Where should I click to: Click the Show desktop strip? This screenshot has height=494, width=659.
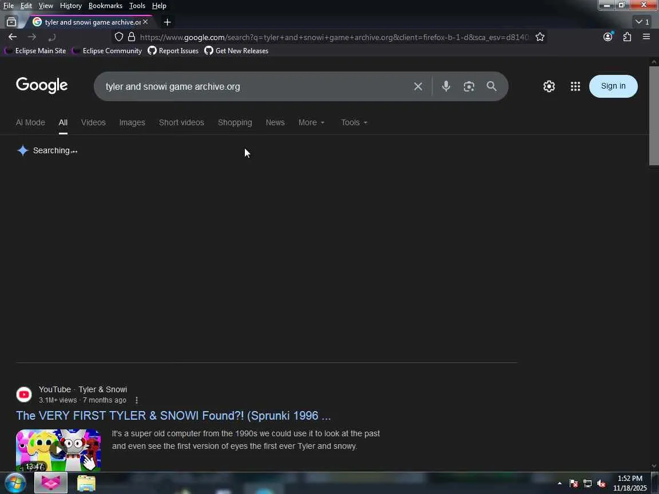coord(656,483)
